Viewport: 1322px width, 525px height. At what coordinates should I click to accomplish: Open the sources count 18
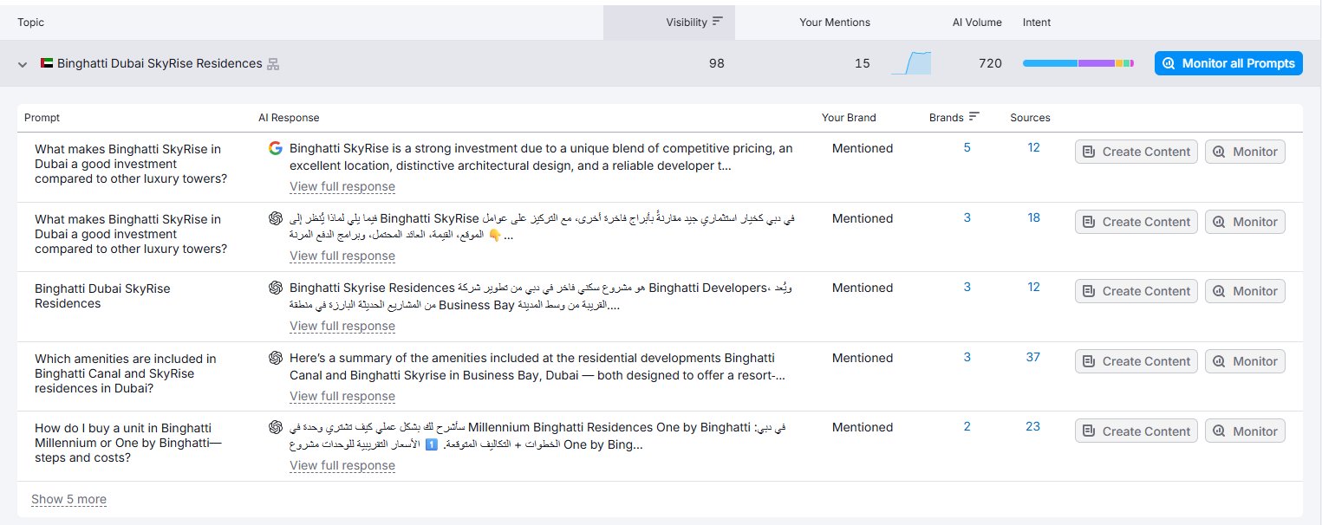coord(1033,218)
